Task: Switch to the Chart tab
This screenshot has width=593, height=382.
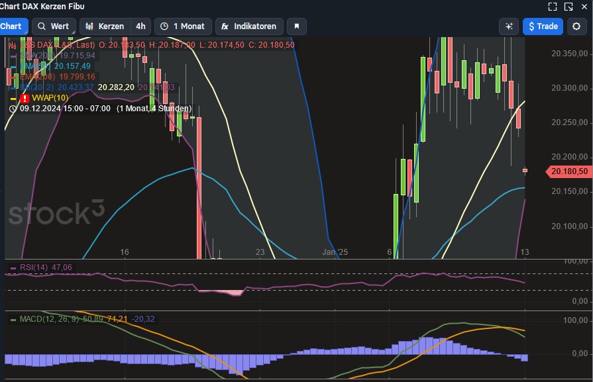Action: 12,26
